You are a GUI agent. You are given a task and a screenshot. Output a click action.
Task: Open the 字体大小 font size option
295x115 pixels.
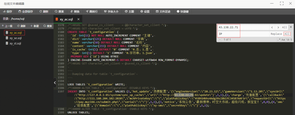pos(111,12)
